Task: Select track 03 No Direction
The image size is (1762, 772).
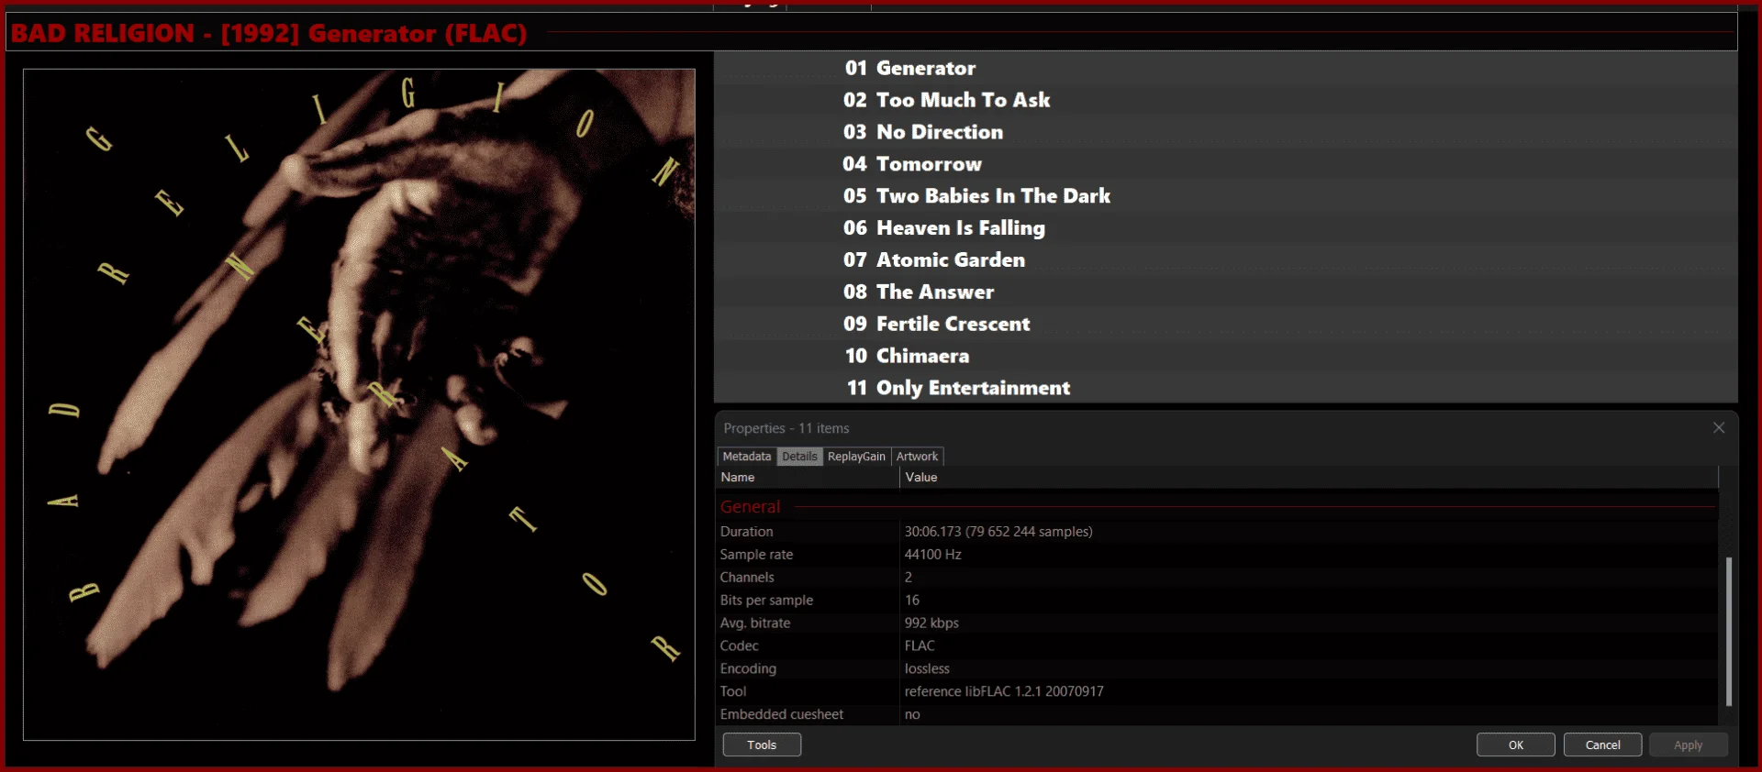Action: pyautogui.click(x=1226, y=132)
